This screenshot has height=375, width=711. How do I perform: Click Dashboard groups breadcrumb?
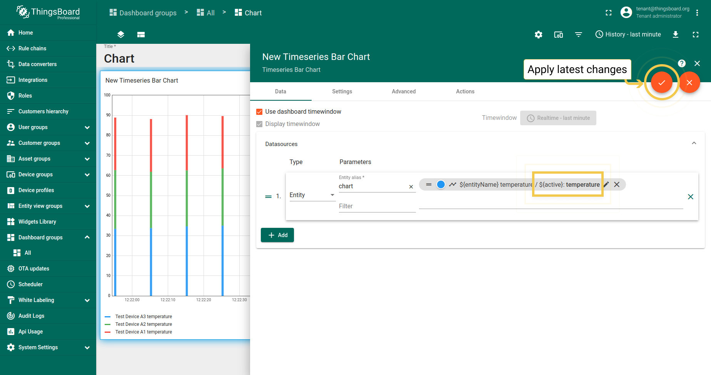[143, 13]
